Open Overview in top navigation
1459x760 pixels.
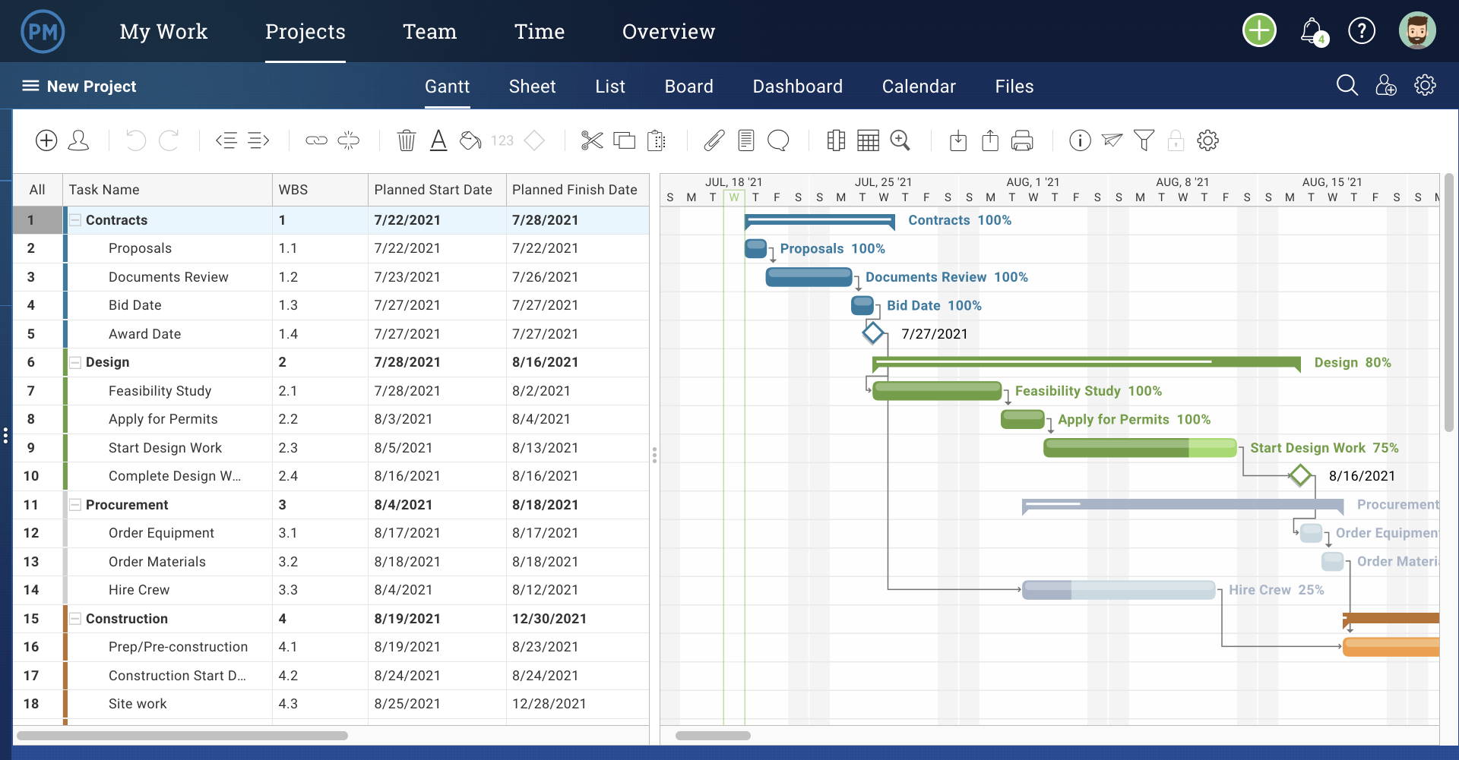point(669,31)
